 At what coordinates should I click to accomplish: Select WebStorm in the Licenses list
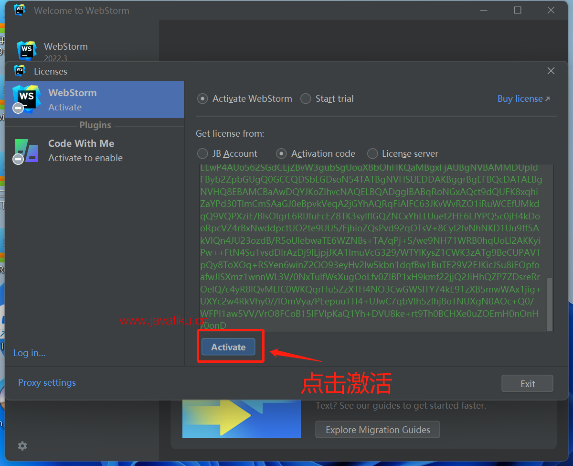tap(95, 99)
